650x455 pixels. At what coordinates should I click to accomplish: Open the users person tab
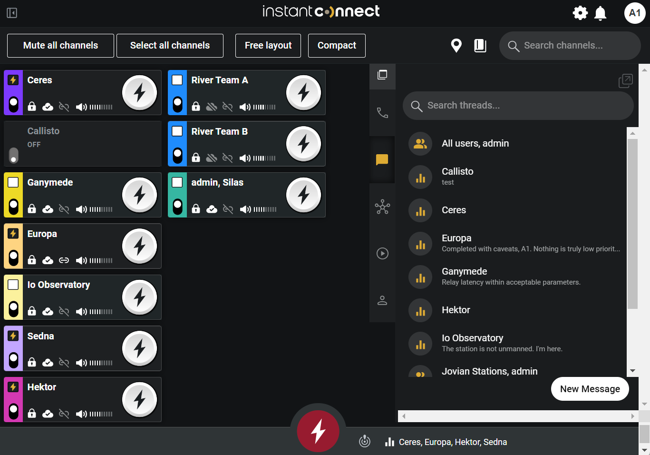click(x=382, y=300)
